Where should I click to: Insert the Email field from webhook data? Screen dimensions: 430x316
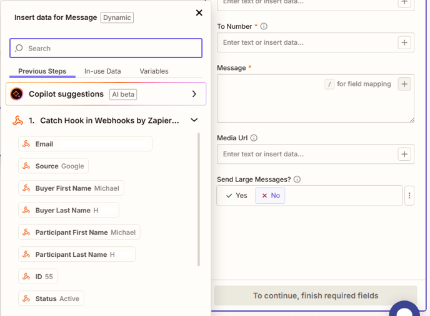85,144
